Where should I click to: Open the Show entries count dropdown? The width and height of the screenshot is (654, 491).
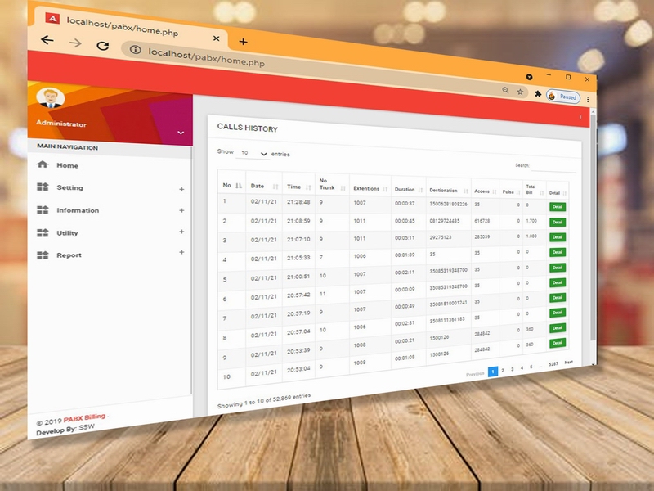click(252, 154)
